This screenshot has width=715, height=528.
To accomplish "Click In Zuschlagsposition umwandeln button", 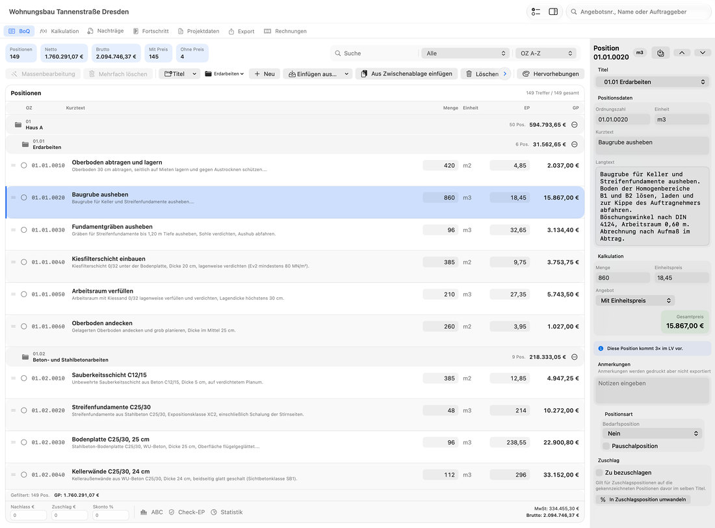I will [643, 499].
